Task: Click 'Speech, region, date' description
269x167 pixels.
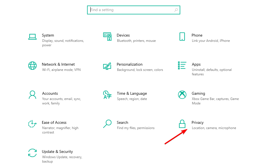Action: (x=132, y=99)
